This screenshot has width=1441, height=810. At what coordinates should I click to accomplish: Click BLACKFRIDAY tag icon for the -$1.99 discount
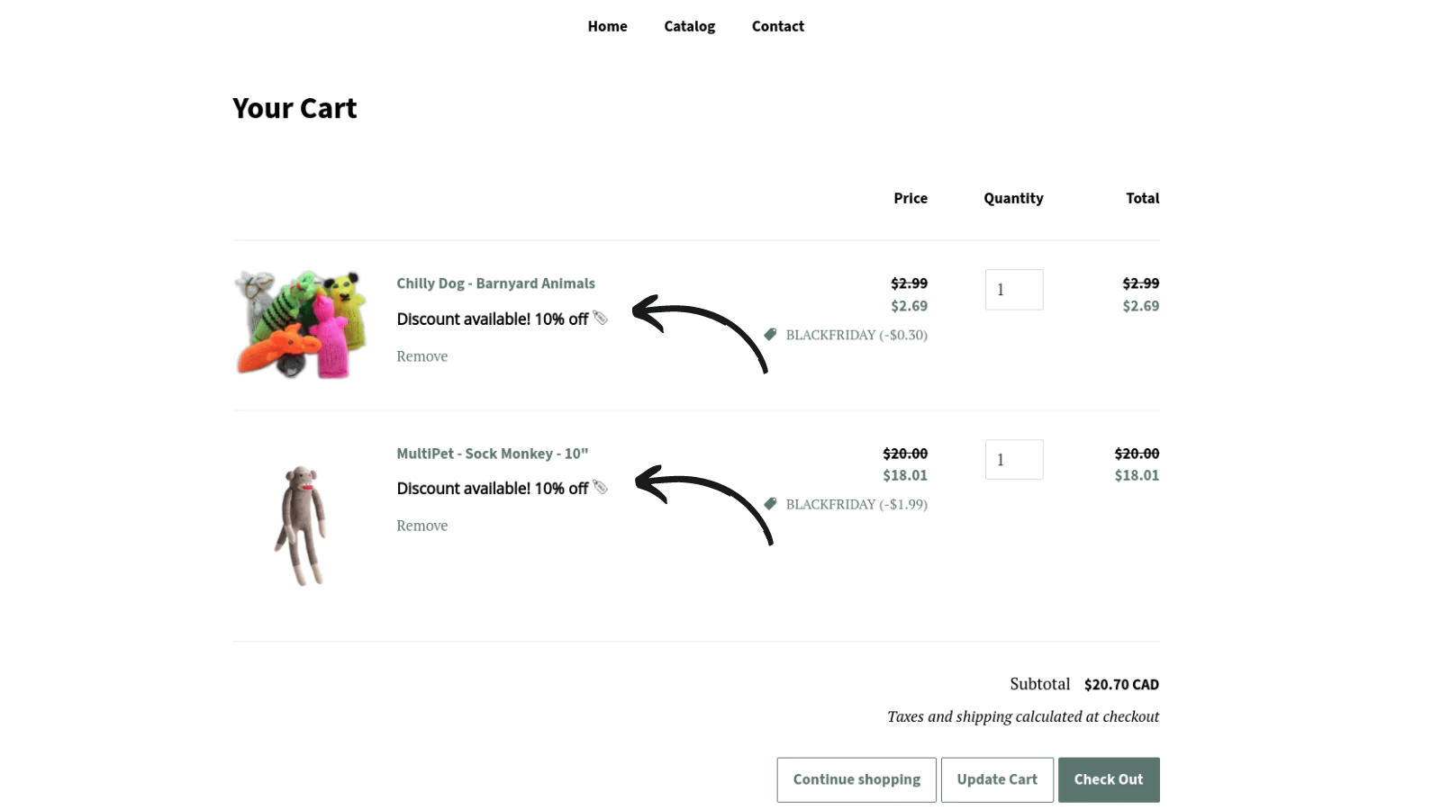[770, 503]
